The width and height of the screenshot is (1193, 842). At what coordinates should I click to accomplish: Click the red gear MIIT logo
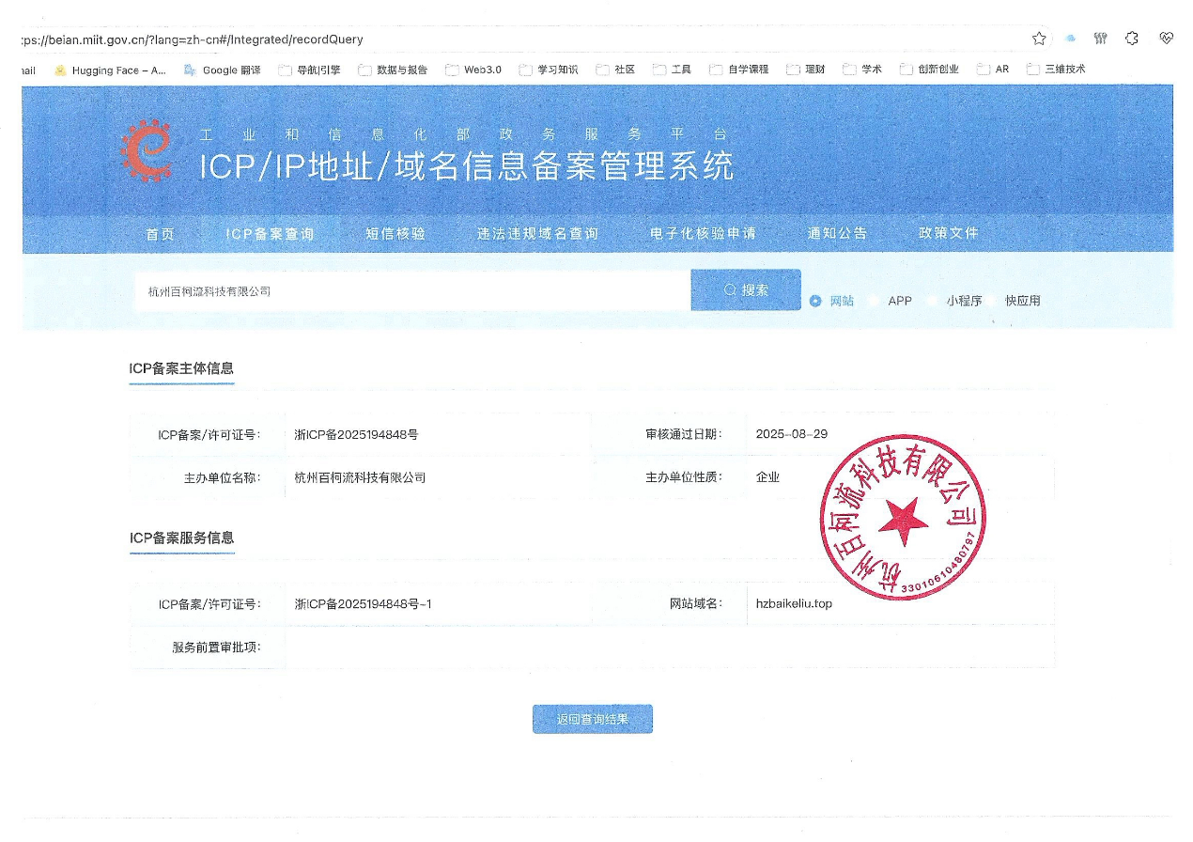coord(147,150)
